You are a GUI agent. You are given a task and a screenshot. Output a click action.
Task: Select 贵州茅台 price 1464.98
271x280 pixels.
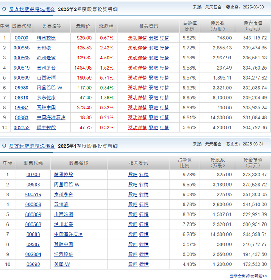(x=83, y=68)
